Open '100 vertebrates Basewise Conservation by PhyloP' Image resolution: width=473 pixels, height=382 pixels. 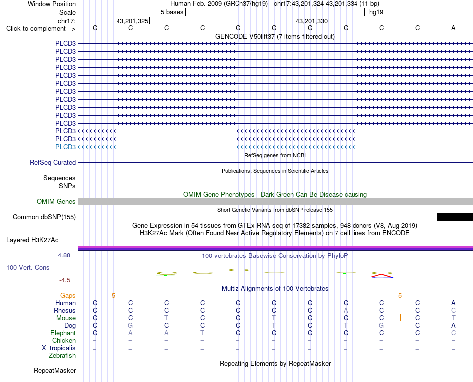coord(275,256)
